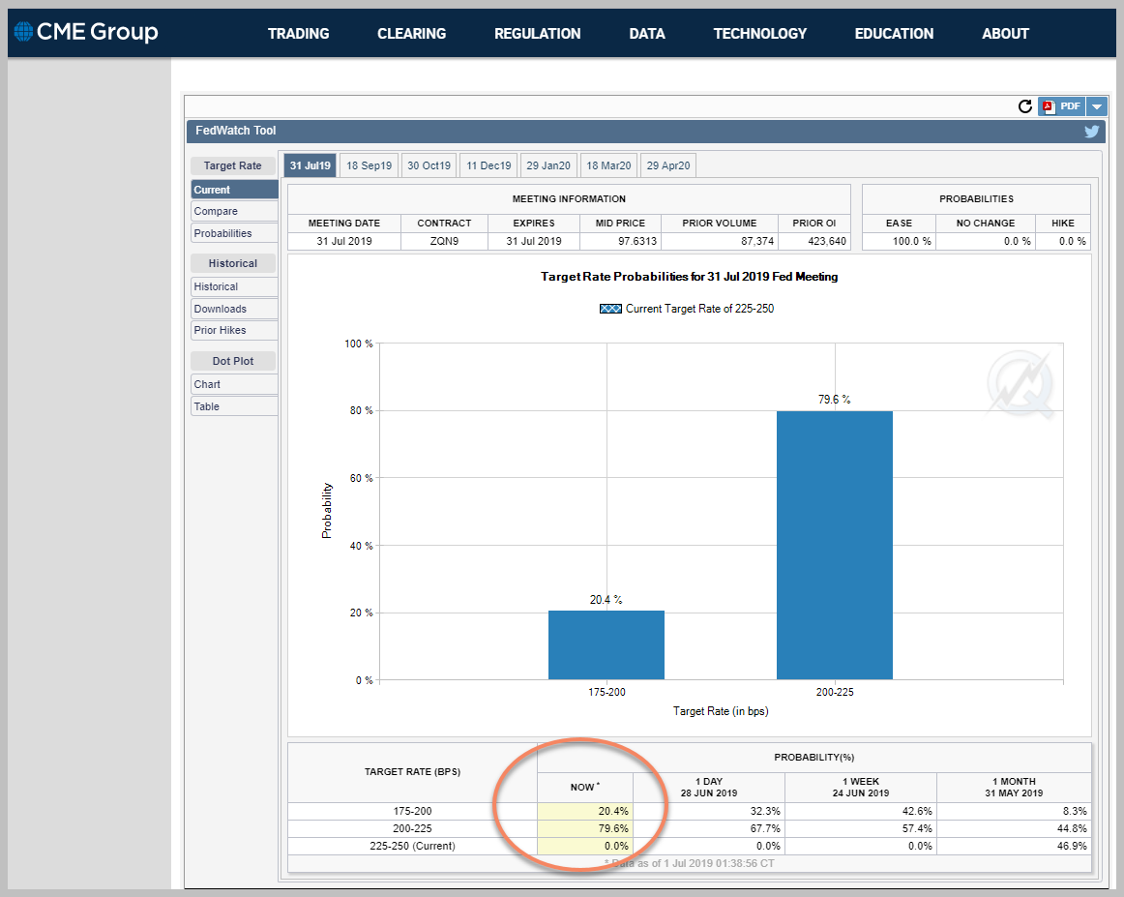Click the Current Target Rate legend swatch

click(x=610, y=309)
